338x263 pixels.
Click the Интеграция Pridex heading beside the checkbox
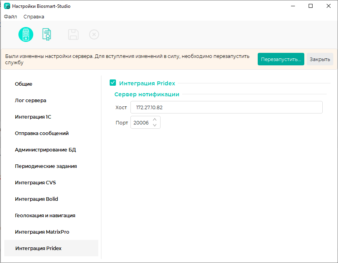(147, 83)
